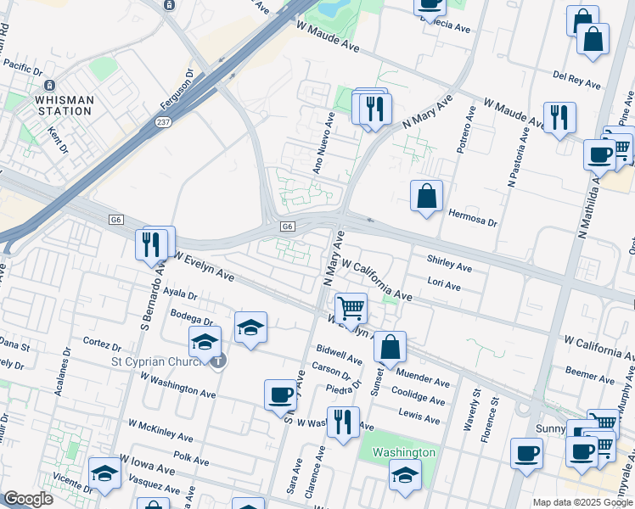Click the Cortez Dr street label
Image resolution: width=635 pixels, height=509 pixels.
102,344
